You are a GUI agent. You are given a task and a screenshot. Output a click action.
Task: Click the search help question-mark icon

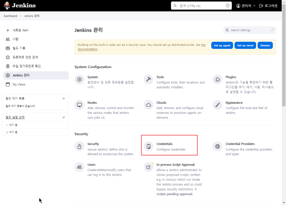228,6
